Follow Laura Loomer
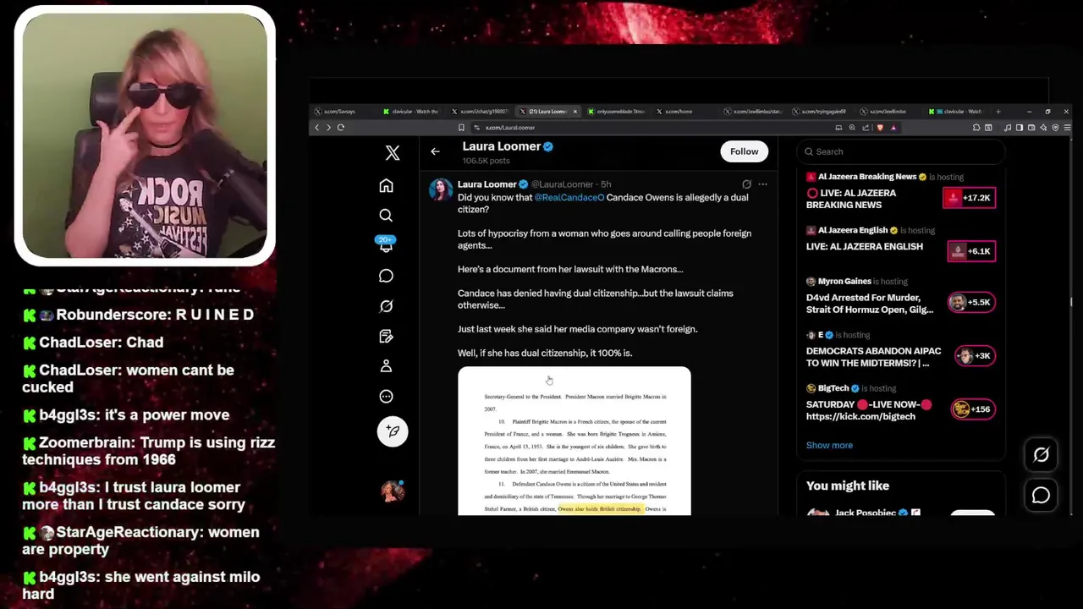 745,151
